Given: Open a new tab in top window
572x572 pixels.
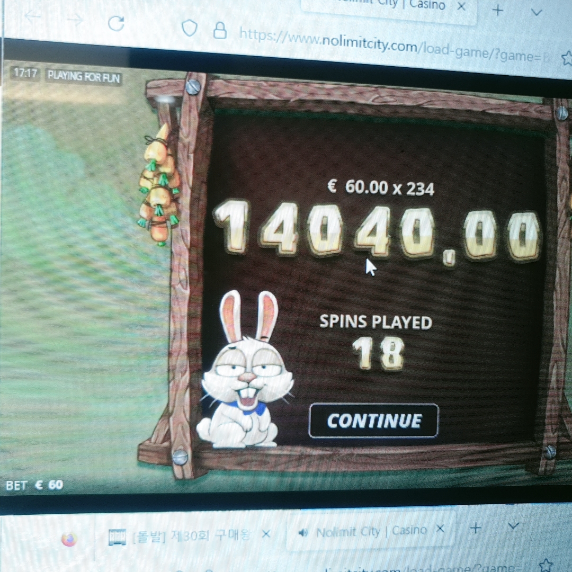Looking at the screenshot, I should coord(497,10).
